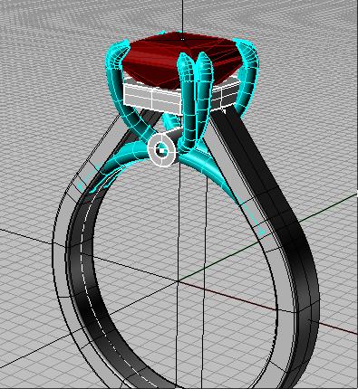Image resolution: width=358 pixels, height=389 pixels.
Task: Click the cyan control point on left shank
Action: coord(81,186)
